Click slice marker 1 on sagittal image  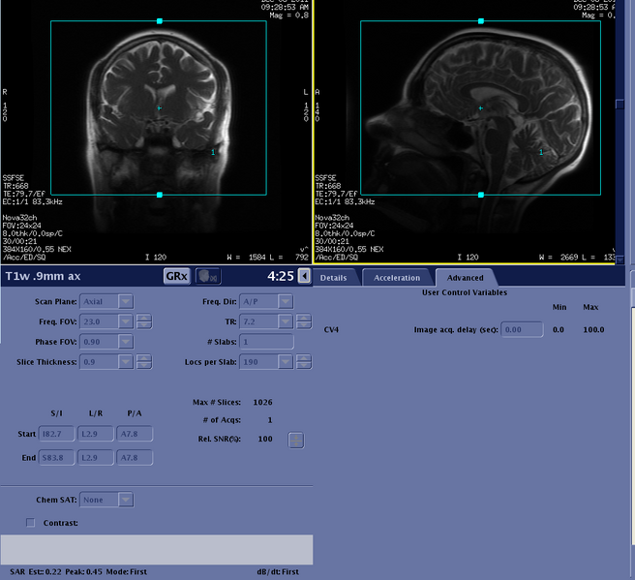[x=541, y=152]
